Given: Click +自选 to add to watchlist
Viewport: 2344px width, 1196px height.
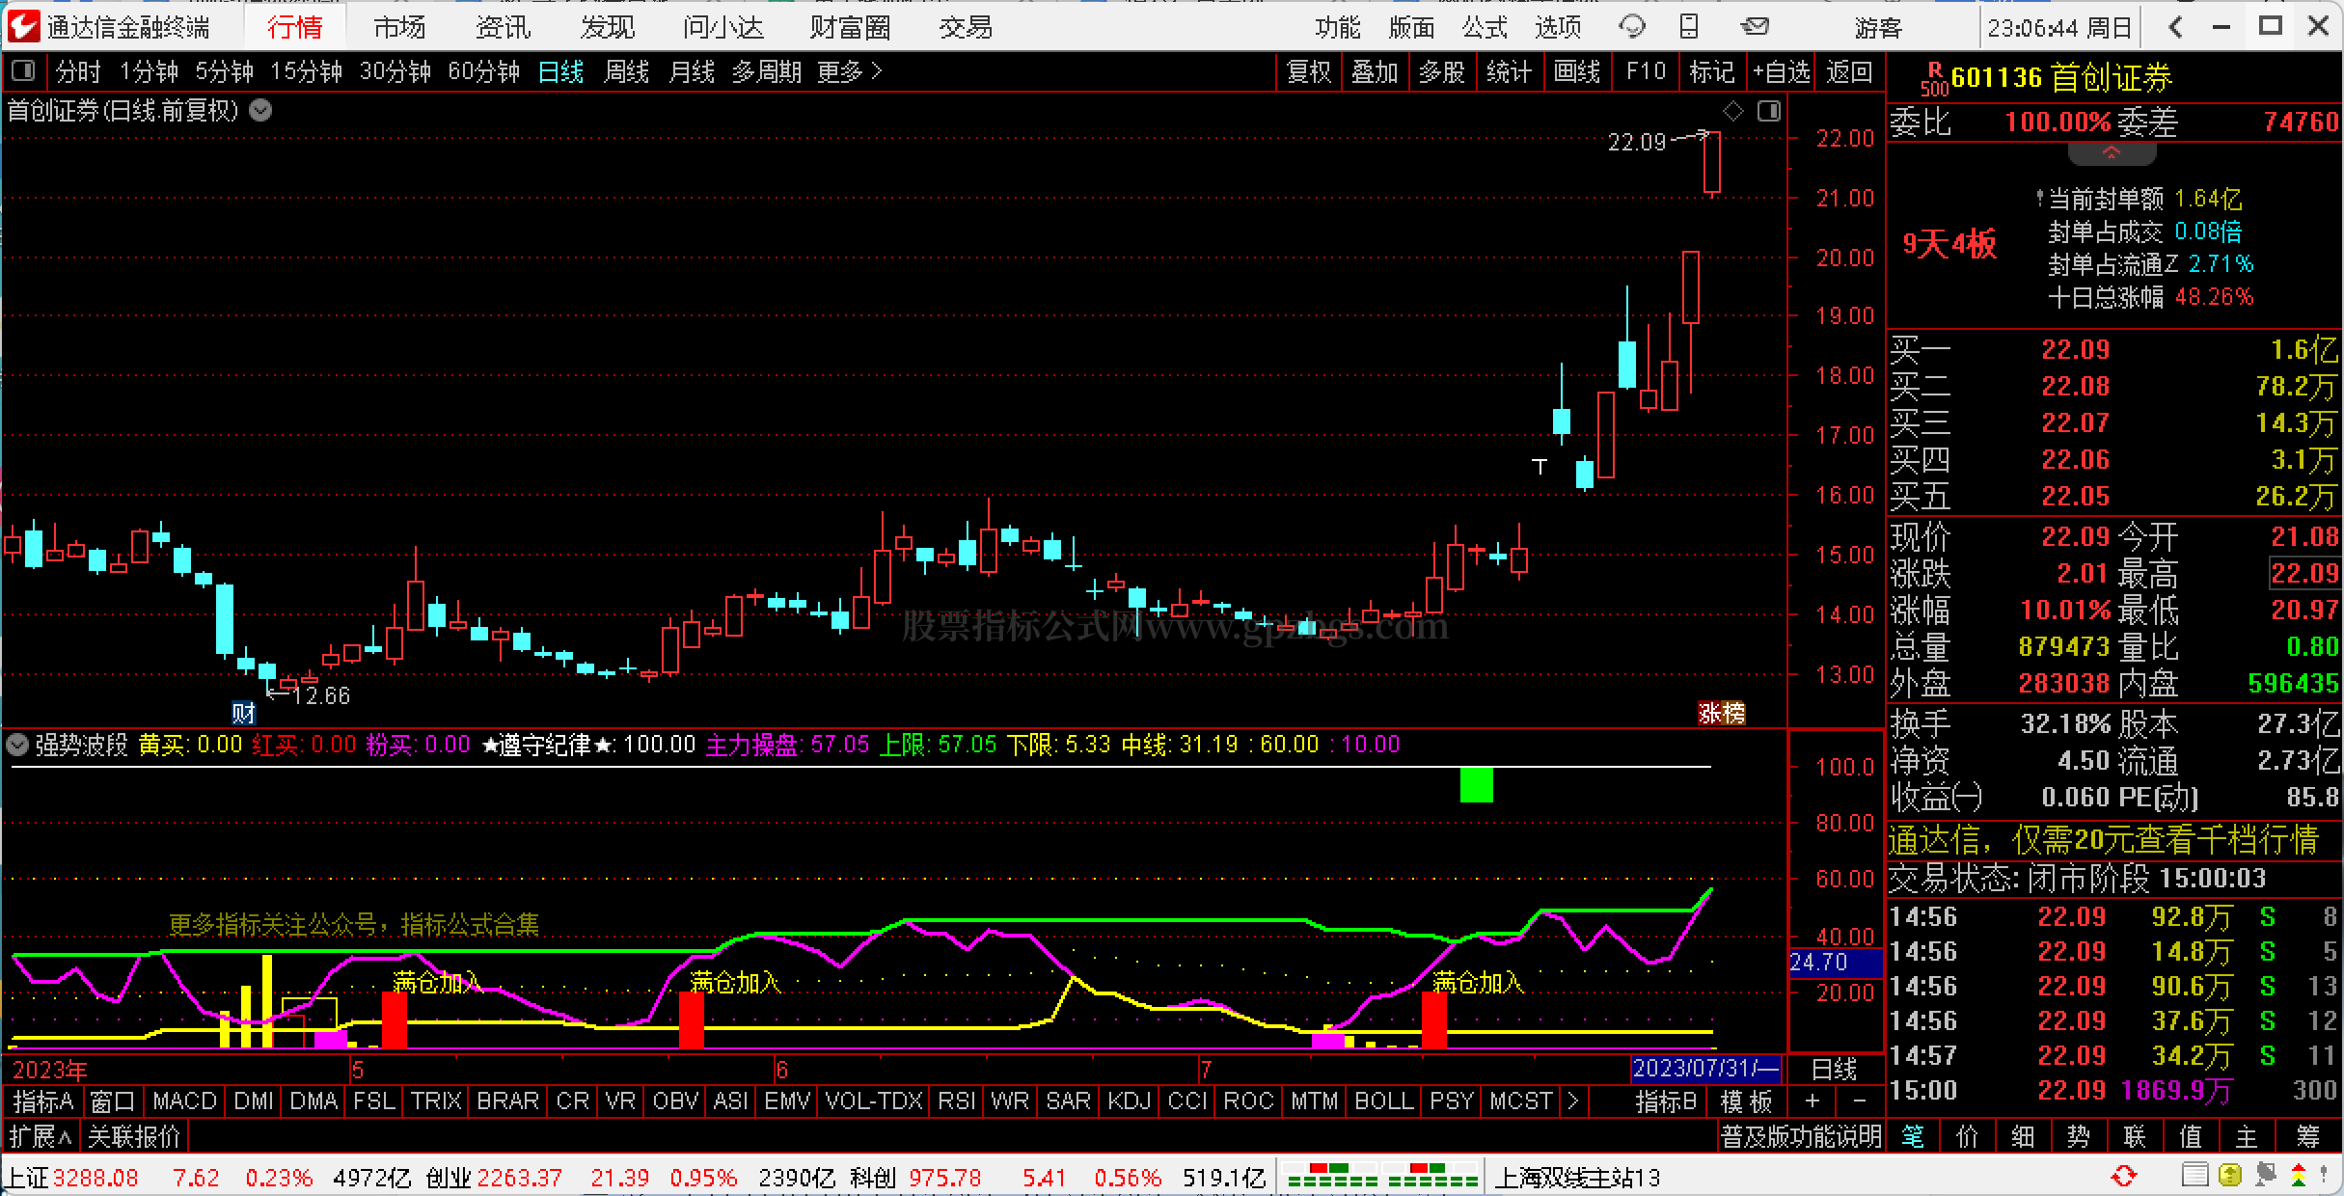Looking at the screenshot, I should pos(1781,71).
